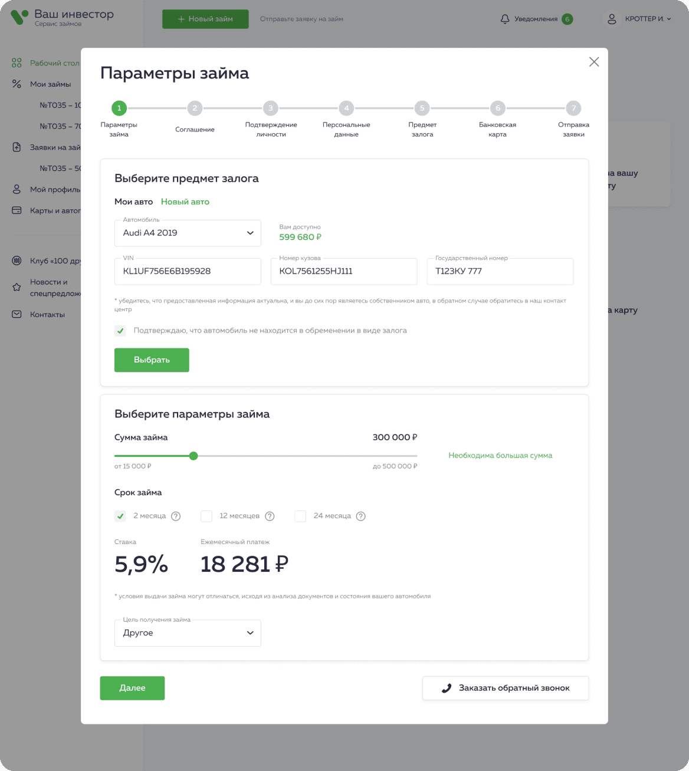Open help for 2 месяца term
The image size is (689, 771).
[176, 516]
